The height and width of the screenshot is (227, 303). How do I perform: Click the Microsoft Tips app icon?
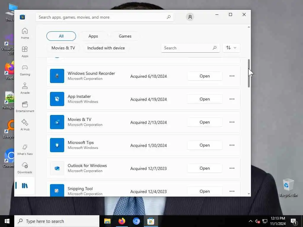(x=57, y=145)
